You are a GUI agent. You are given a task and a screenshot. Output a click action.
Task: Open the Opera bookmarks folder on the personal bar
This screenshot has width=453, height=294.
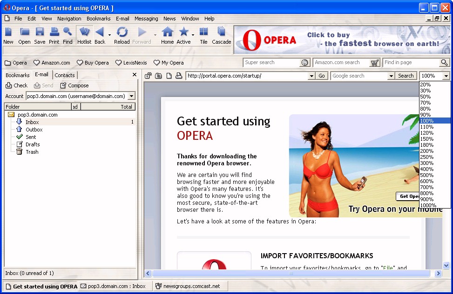coord(16,63)
